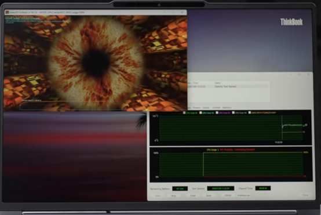The image size is (321, 215).
Task: Select the 'Stability Test Started' log row
Action: 228,86
